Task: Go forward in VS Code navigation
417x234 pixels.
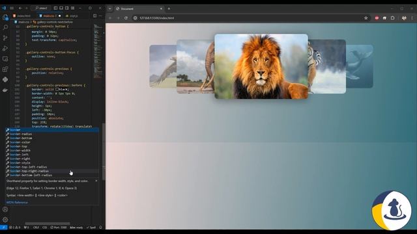Action: [x=26, y=8]
